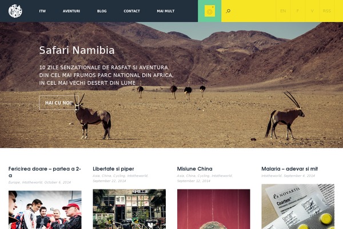Expand the MAI MULT menu item
Viewport: 343px width, 229px height.
[166, 11]
